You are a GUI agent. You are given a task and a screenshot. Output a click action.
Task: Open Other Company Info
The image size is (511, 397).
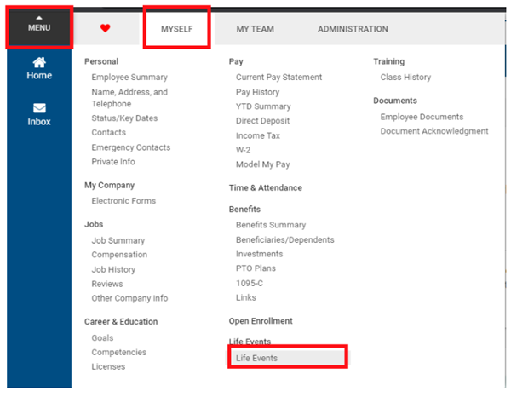click(x=129, y=298)
